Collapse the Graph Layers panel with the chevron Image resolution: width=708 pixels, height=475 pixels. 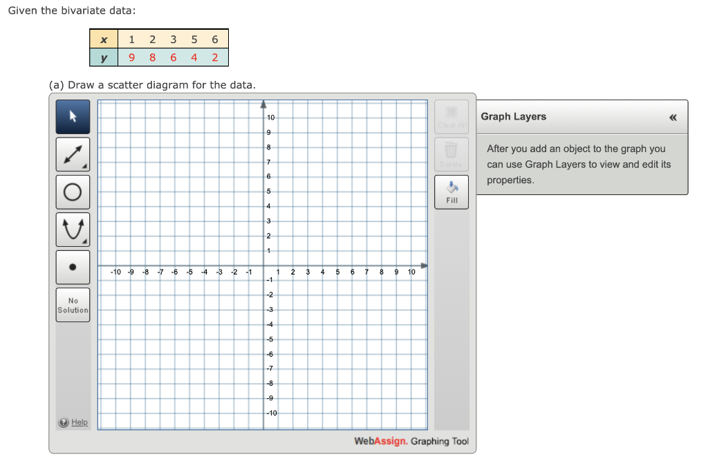[673, 117]
